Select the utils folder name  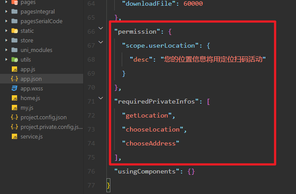pos(26,59)
